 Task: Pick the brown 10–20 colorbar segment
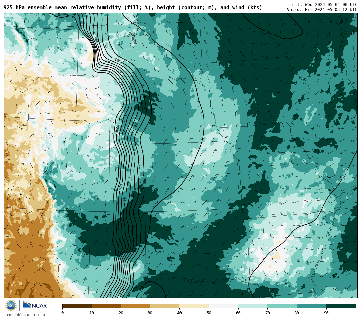point(106,306)
